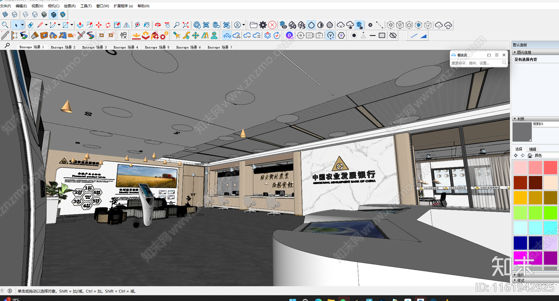Click the blue ramp triangle icon
Image resolution: width=559 pixels, height=301 pixels.
coord(423,36)
